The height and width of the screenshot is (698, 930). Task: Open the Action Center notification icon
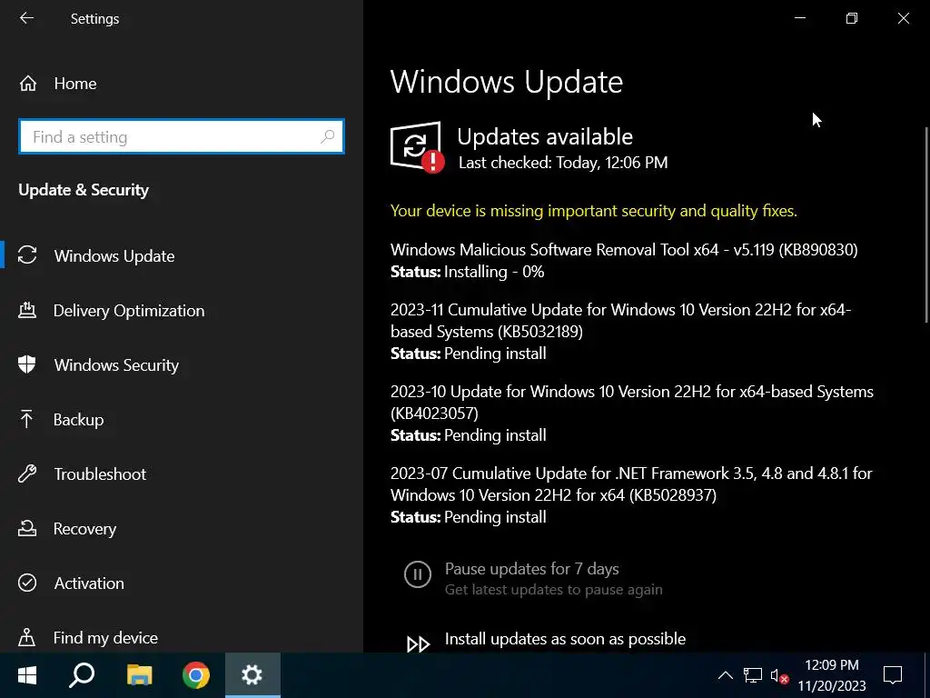(x=893, y=675)
